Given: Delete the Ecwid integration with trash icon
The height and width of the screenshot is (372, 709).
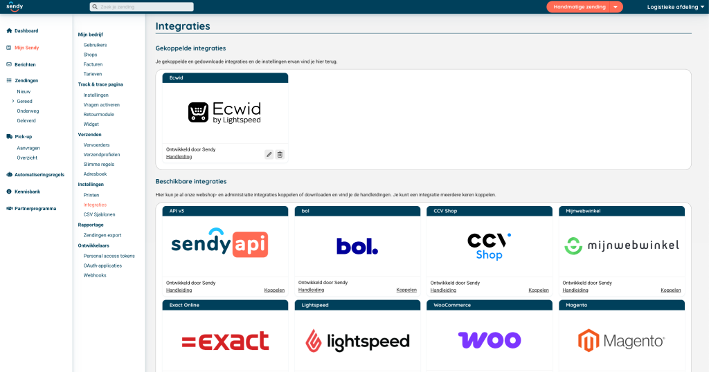Looking at the screenshot, I should (x=280, y=154).
